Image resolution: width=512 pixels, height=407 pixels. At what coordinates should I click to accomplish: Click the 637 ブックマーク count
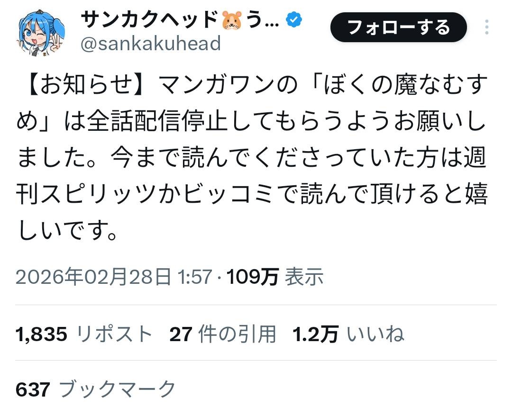[x=96, y=390]
